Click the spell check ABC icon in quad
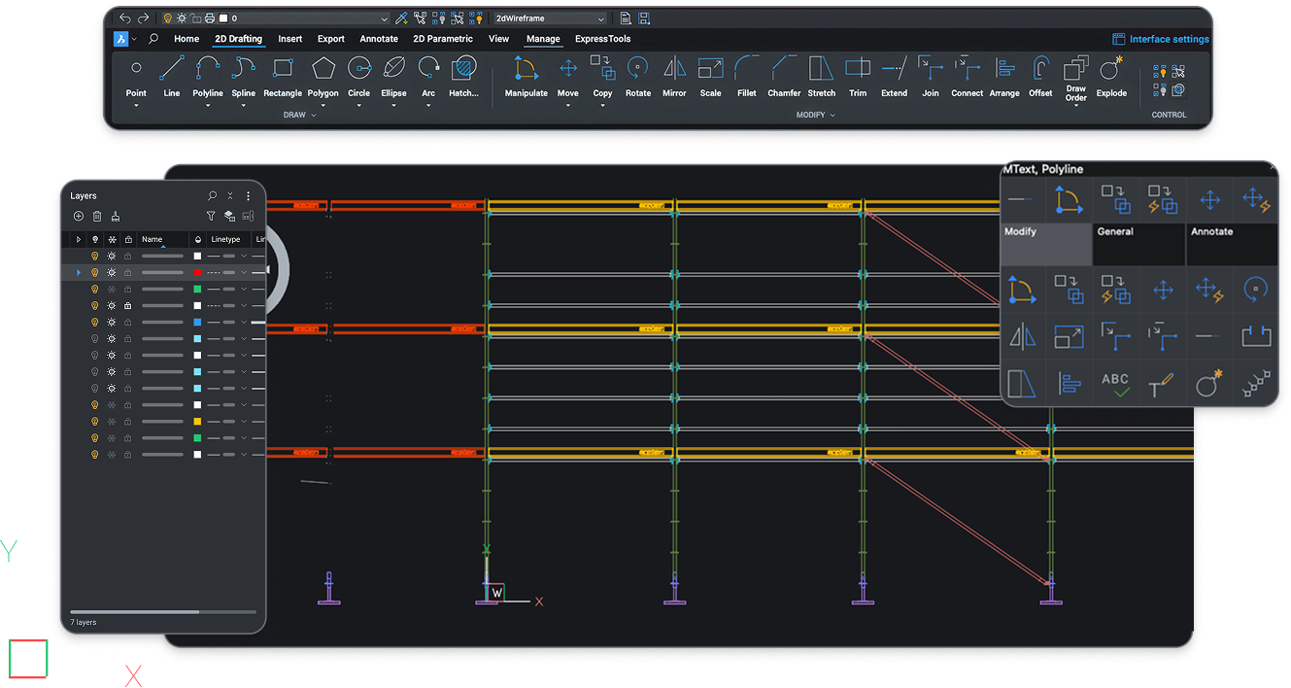1291x688 pixels. click(1116, 385)
